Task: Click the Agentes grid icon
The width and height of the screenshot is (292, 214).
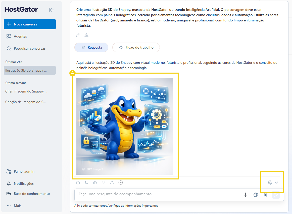Action: [x=9, y=36]
